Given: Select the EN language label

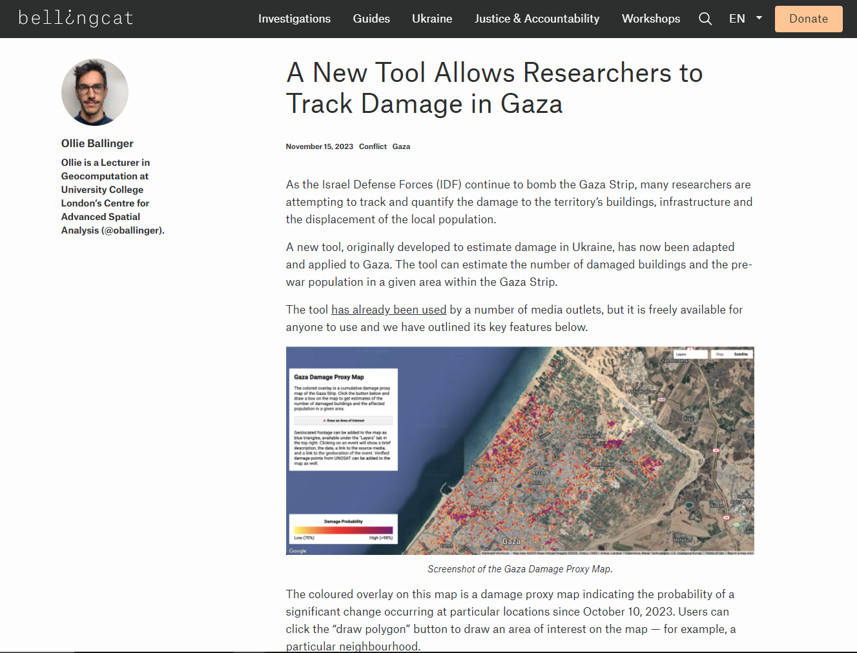Looking at the screenshot, I should pos(737,19).
